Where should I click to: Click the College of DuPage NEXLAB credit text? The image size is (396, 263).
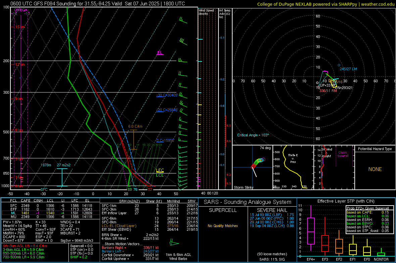326,4
